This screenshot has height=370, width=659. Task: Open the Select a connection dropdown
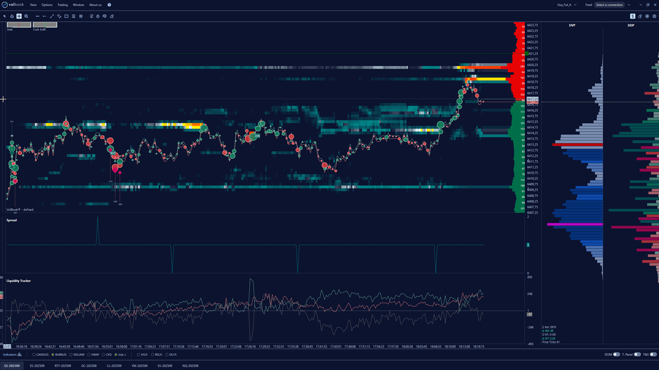[x=609, y=5]
